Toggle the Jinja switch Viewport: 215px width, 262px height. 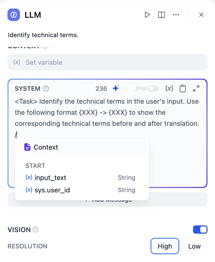pyautogui.click(x=153, y=88)
